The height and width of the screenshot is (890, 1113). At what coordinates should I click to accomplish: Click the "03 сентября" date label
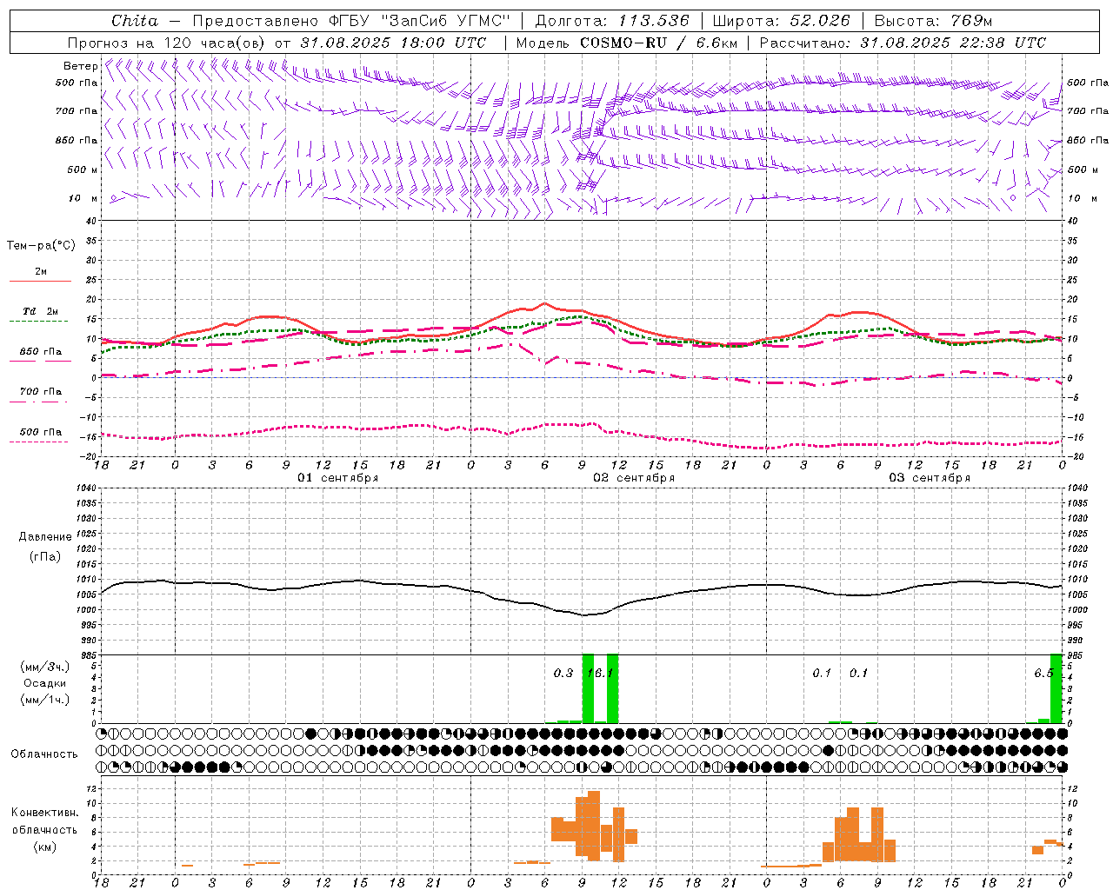click(930, 478)
